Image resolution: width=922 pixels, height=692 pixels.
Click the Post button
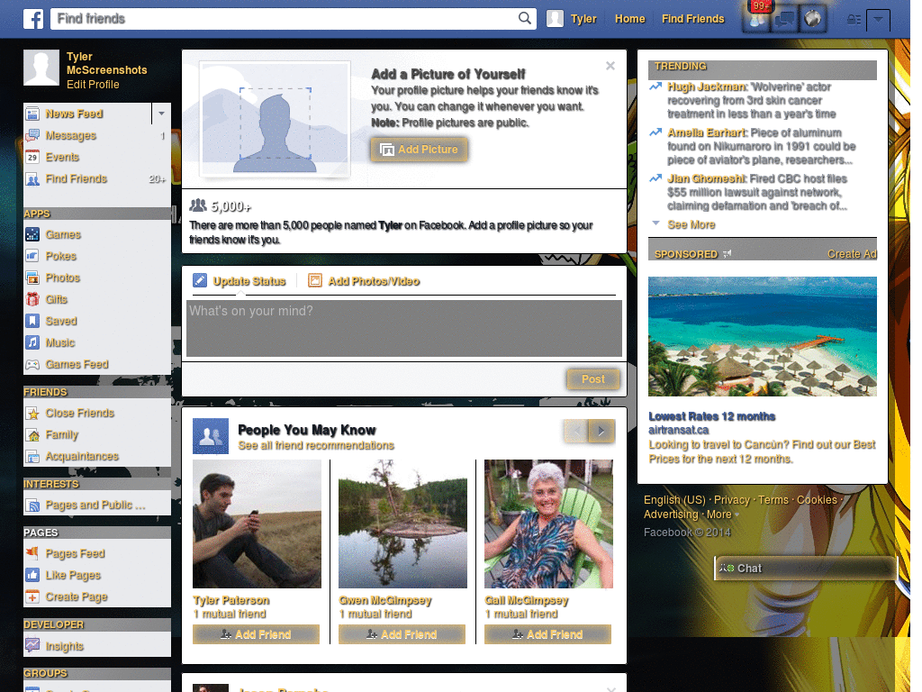pos(592,379)
